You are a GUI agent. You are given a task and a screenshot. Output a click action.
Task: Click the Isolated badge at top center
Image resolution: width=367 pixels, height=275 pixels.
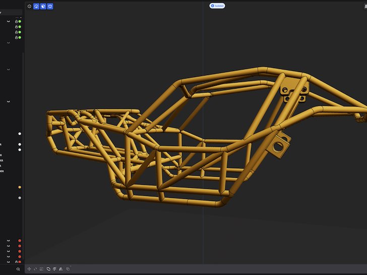pos(217,6)
